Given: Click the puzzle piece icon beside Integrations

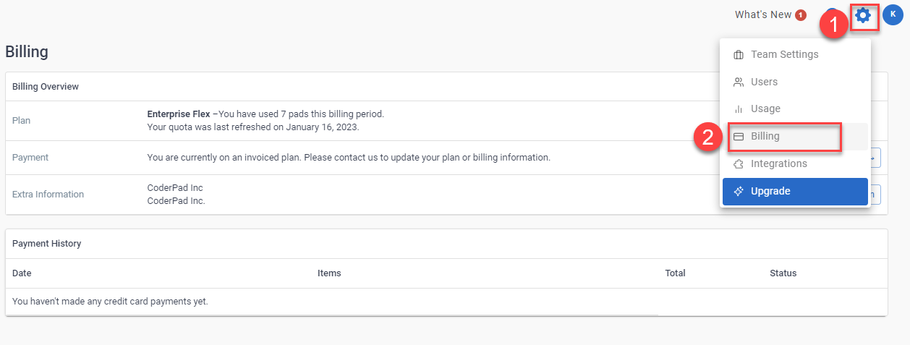Looking at the screenshot, I should coord(739,164).
